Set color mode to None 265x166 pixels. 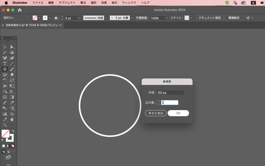(x=13, y=146)
